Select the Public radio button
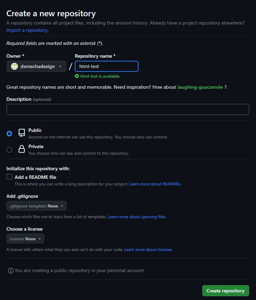This screenshot has width=256, height=300. pos(9,134)
